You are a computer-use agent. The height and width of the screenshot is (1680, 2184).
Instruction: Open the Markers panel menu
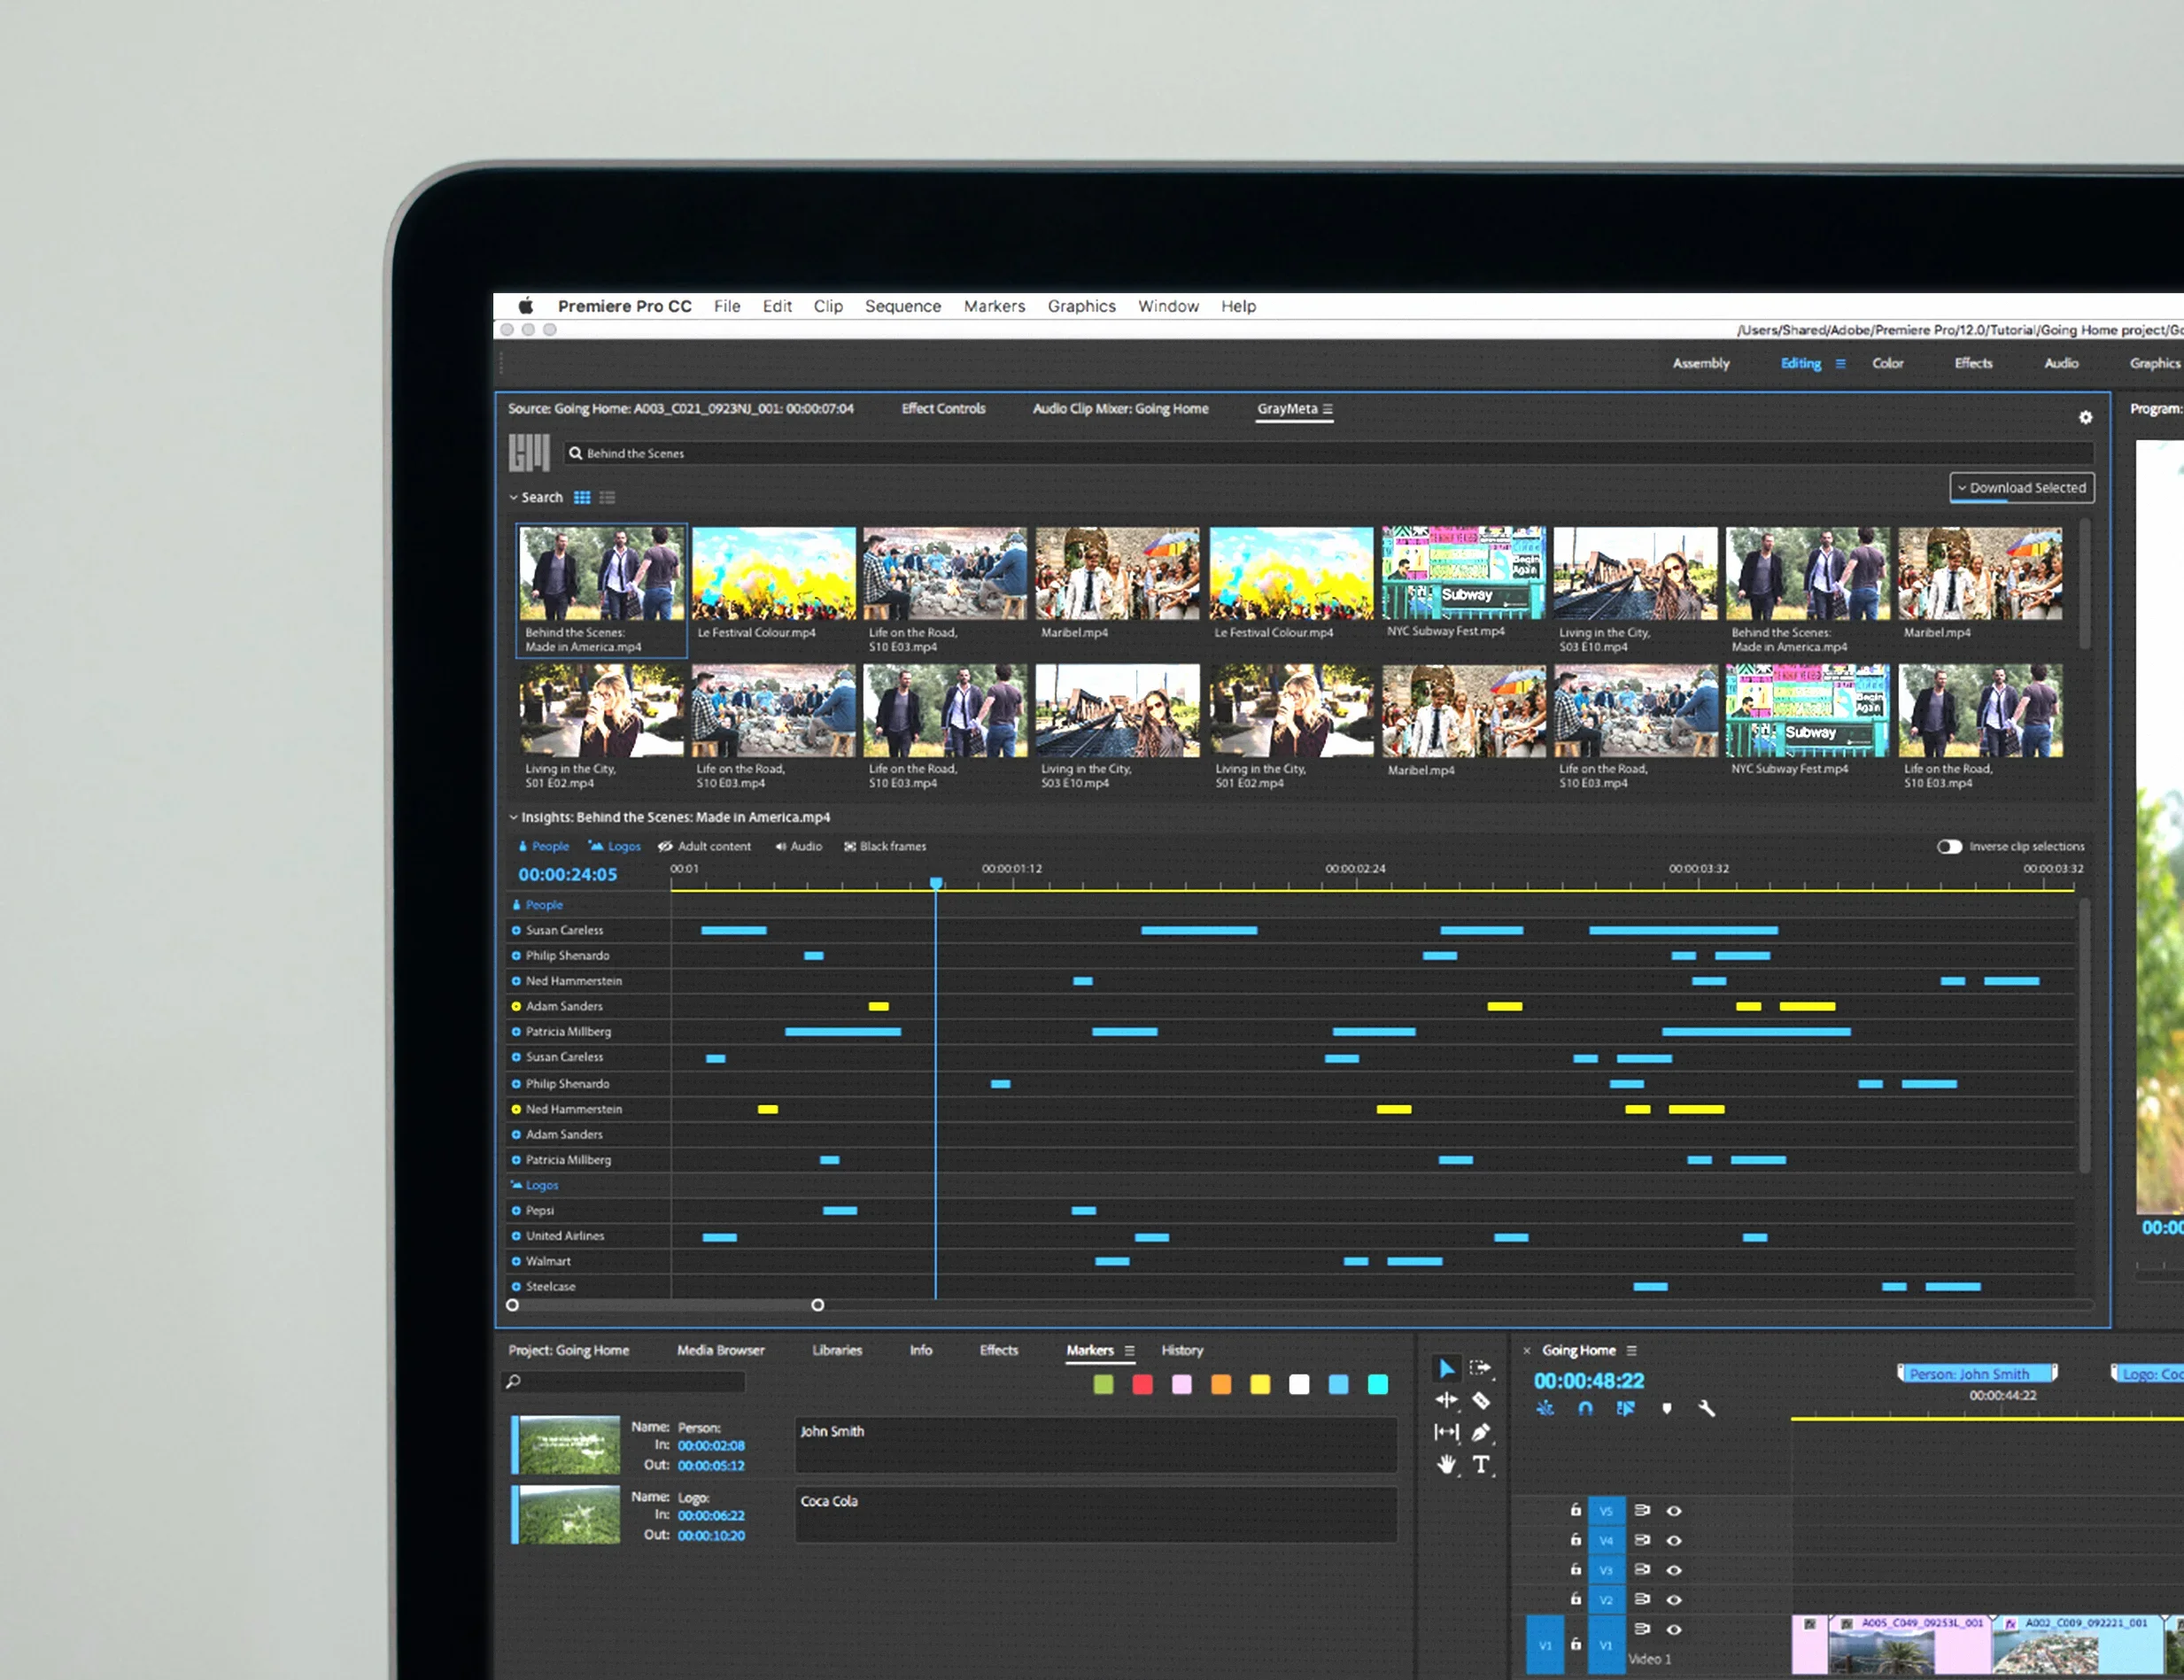(x=1130, y=1351)
